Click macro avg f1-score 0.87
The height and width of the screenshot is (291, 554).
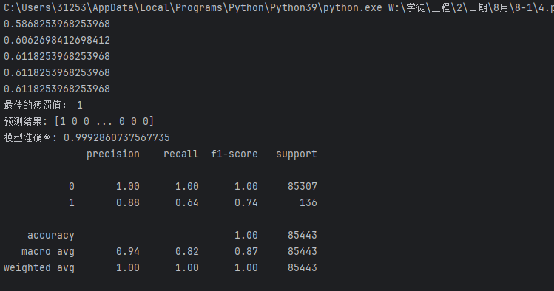246,252
